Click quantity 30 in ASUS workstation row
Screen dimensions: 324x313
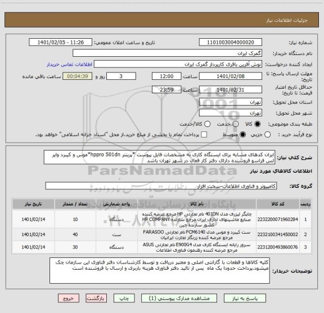coord(75,247)
